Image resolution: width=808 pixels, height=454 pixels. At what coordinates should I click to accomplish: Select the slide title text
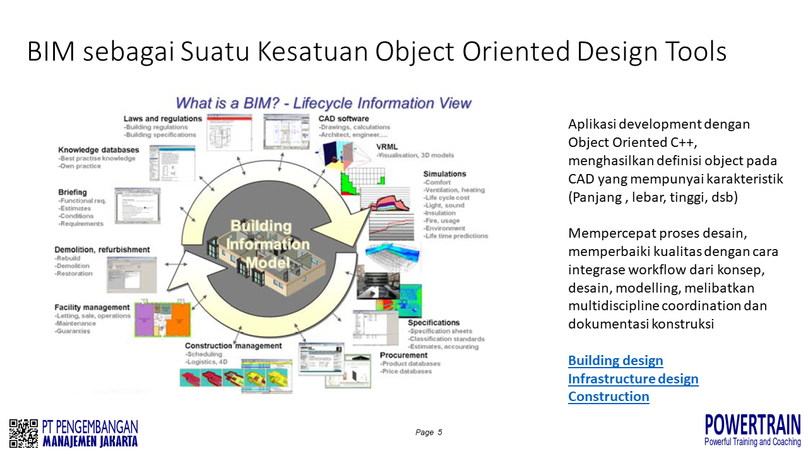[x=376, y=52]
